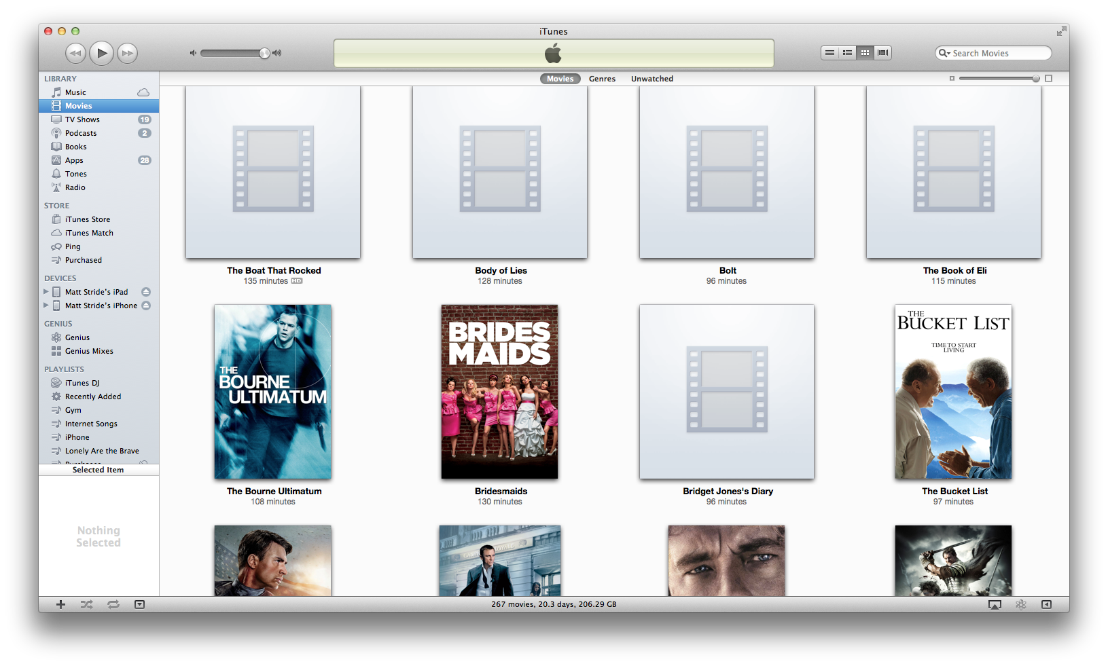Enter full screen with the arrows icon
The width and height of the screenshot is (1108, 666).
[1061, 31]
